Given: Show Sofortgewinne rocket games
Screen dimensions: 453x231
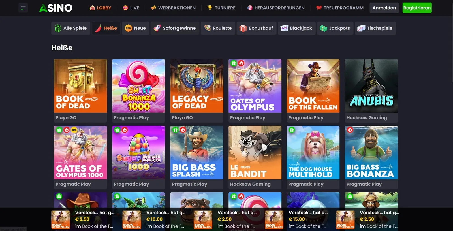Looking at the screenshot, I should tap(175, 28).
